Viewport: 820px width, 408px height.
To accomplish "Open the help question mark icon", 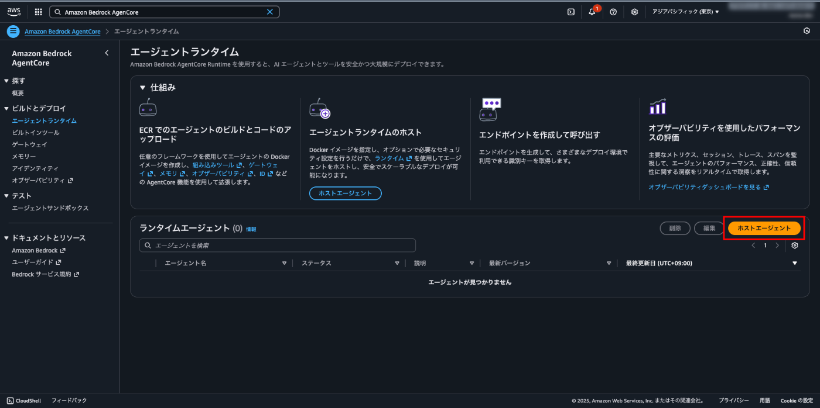I will [613, 12].
